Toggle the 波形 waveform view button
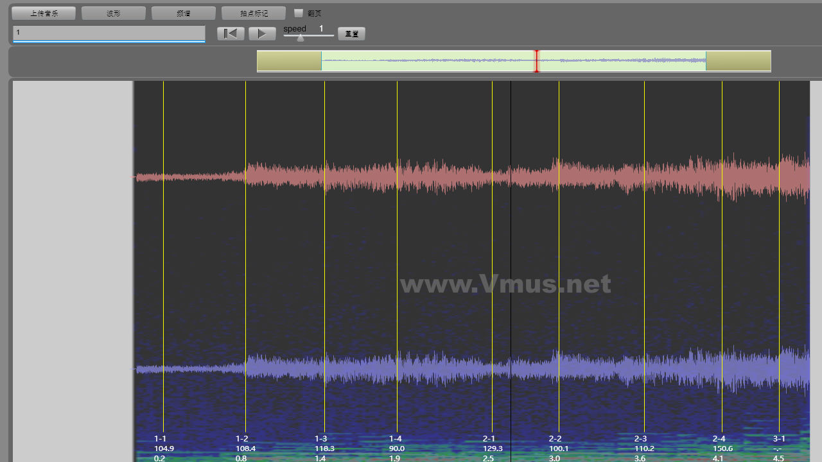Screen dimensions: 822x462 click(x=114, y=13)
